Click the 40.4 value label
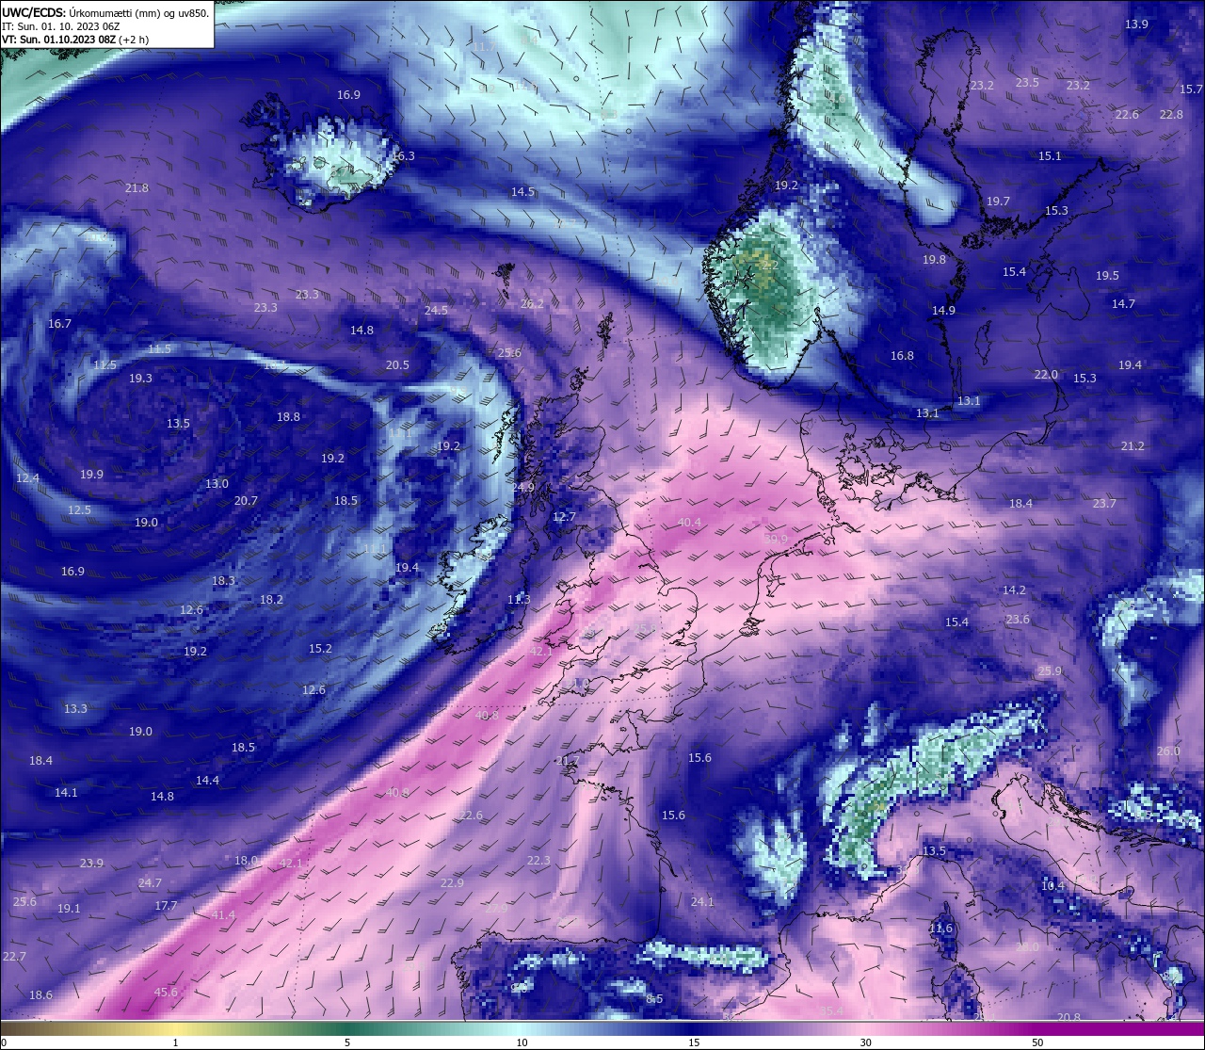1205x1050 pixels. [x=689, y=523]
